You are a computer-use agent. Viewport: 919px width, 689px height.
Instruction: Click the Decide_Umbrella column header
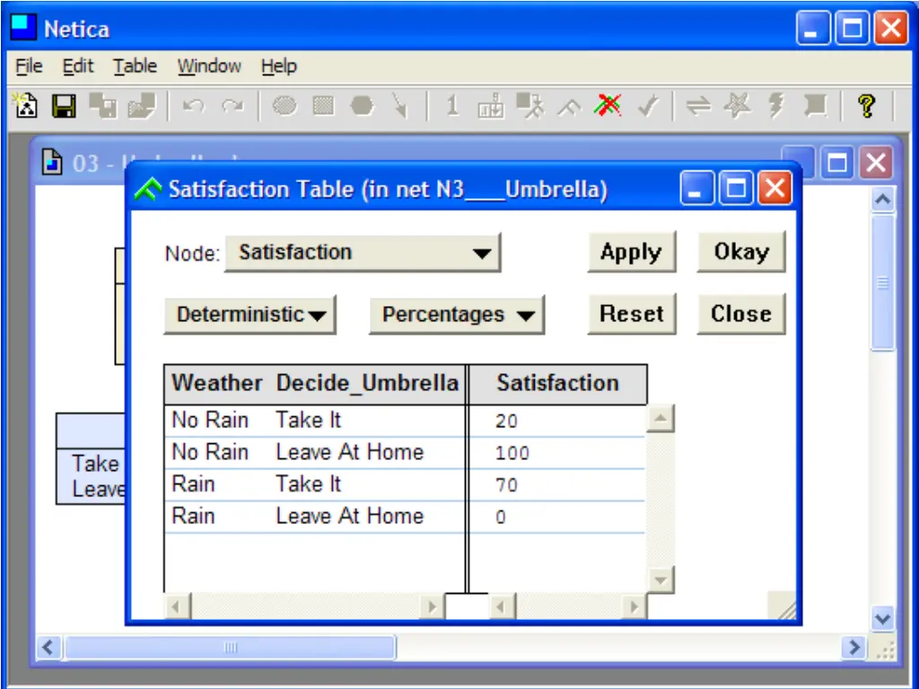pyautogui.click(x=367, y=383)
